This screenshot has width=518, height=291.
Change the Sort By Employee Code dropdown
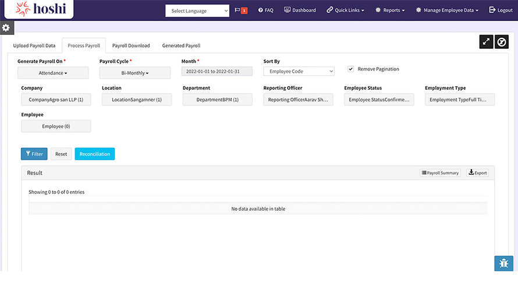(x=299, y=71)
